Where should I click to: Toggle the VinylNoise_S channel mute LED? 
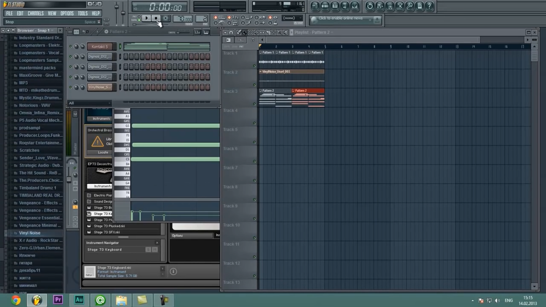(x=70, y=87)
